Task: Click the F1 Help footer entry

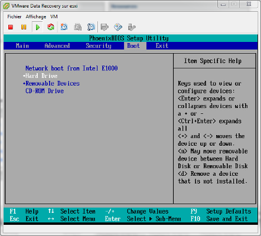Action: 24,211
